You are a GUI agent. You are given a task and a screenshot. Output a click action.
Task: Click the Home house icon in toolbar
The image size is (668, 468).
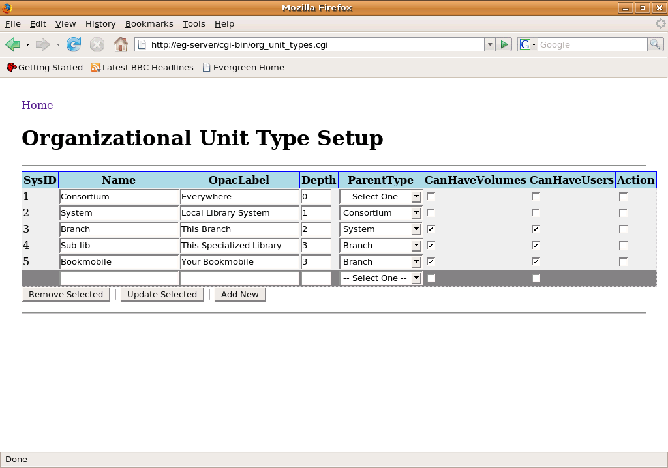pyautogui.click(x=121, y=44)
